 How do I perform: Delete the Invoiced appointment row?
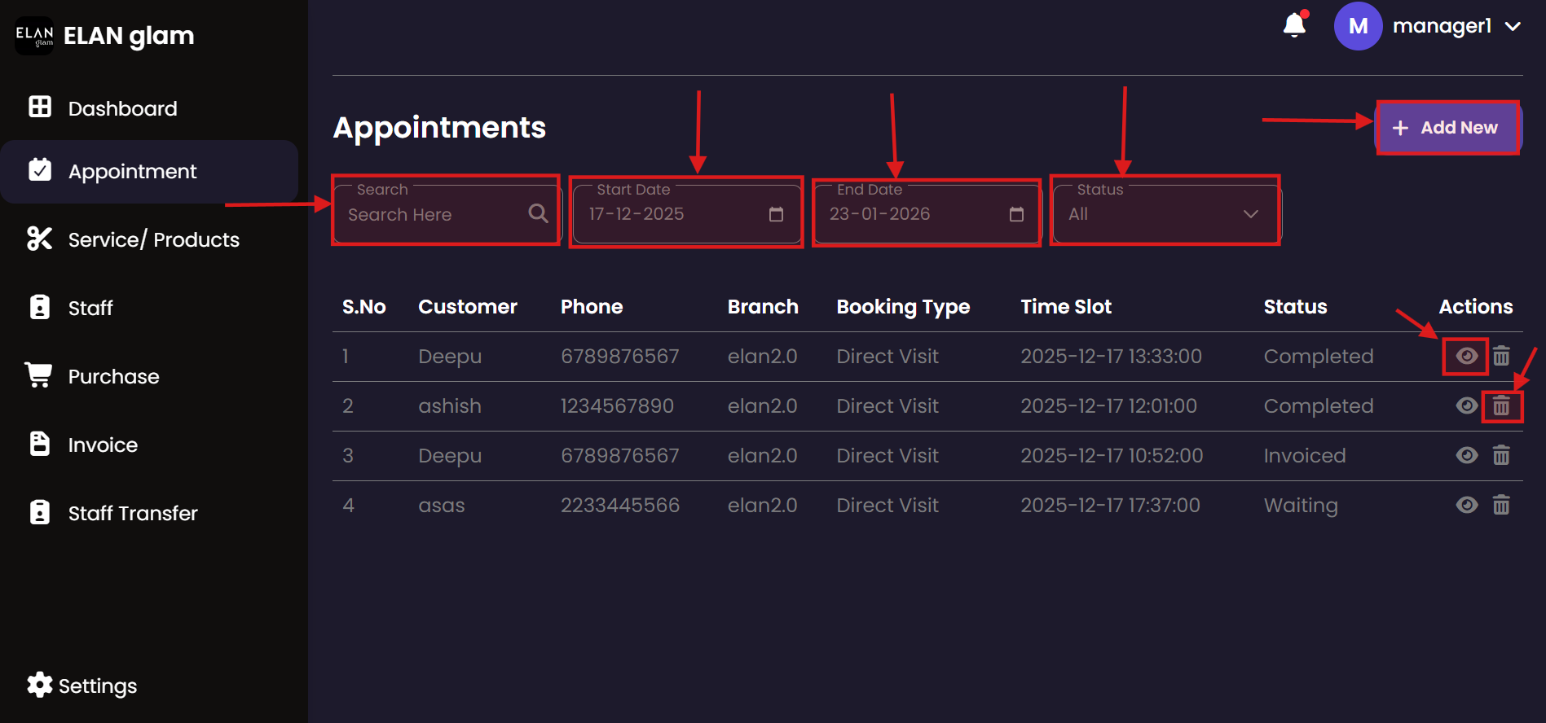coord(1501,455)
